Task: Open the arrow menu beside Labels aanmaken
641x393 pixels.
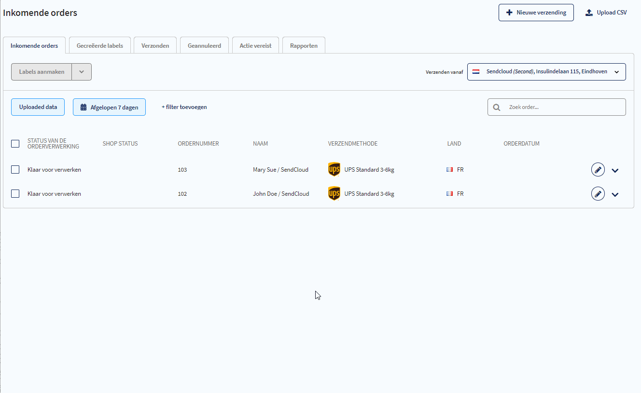Action: (82, 72)
